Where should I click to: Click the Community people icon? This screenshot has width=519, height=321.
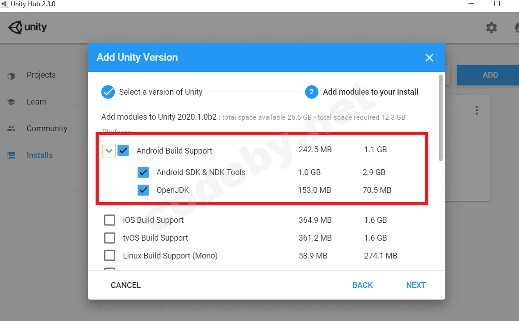(12, 129)
